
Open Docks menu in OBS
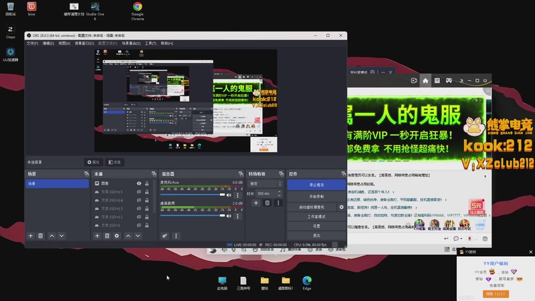tap(84, 43)
